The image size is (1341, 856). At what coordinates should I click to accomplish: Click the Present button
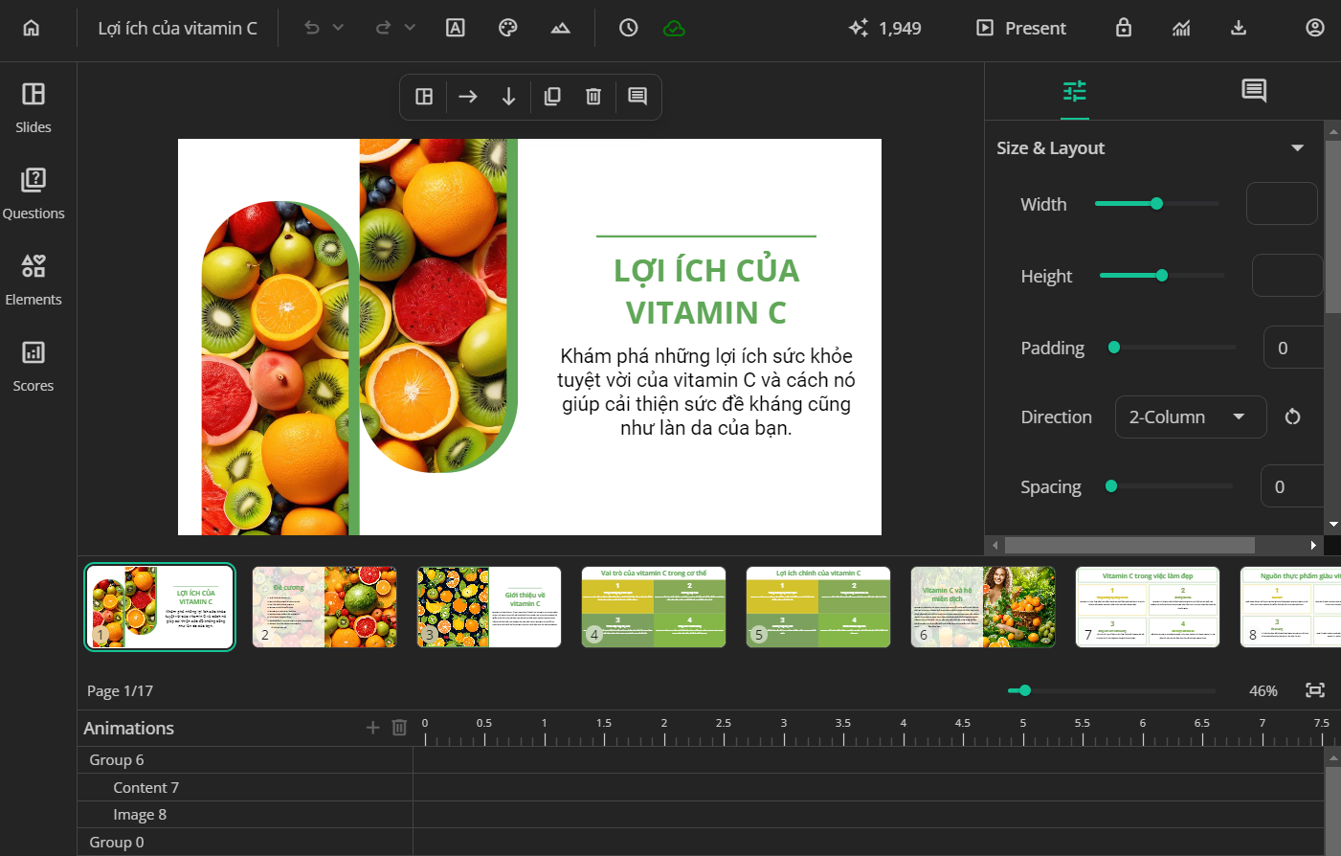1020,28
